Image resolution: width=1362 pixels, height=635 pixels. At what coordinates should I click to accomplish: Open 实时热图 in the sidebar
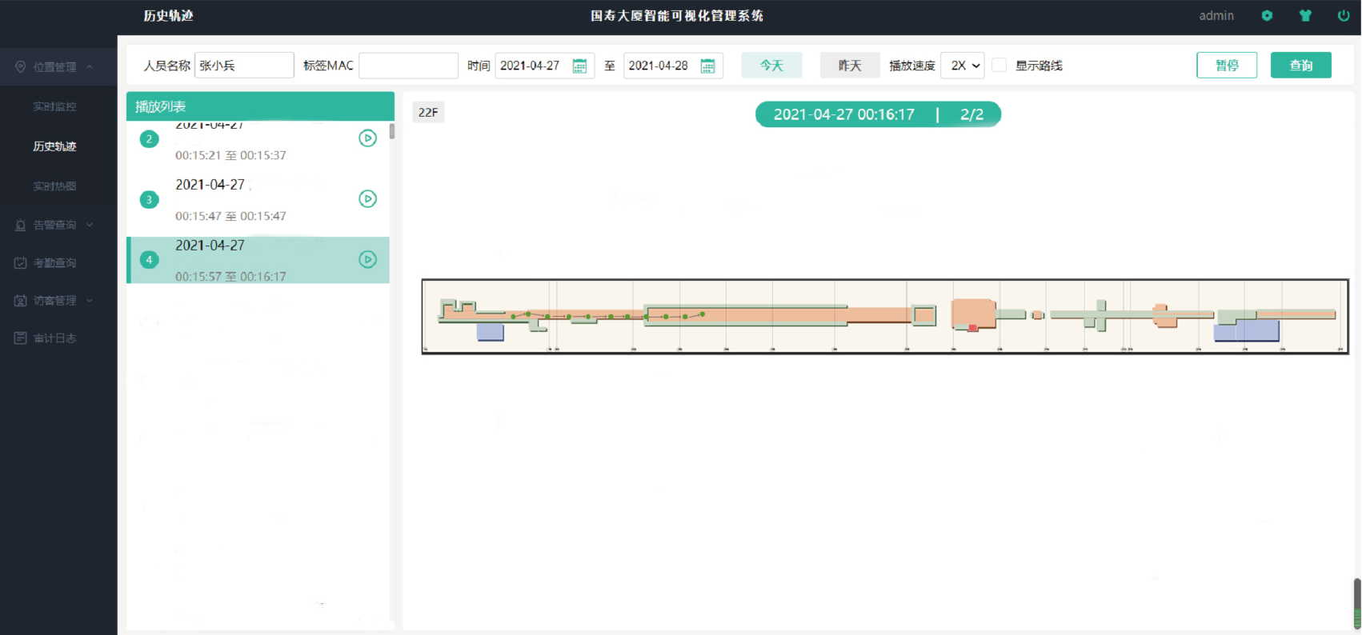click(54, 186)
